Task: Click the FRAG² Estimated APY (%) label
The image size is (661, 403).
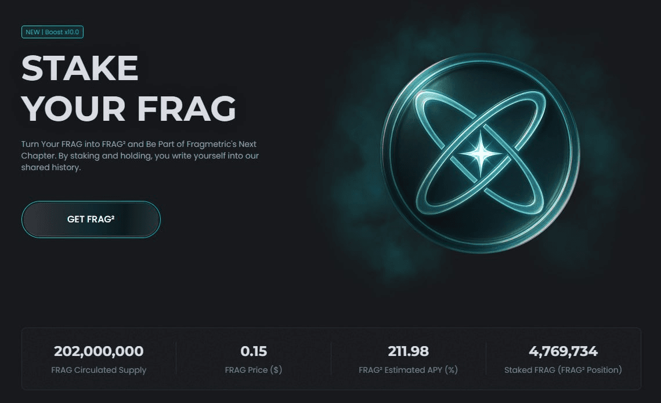Action: click(x=408, y=370)
